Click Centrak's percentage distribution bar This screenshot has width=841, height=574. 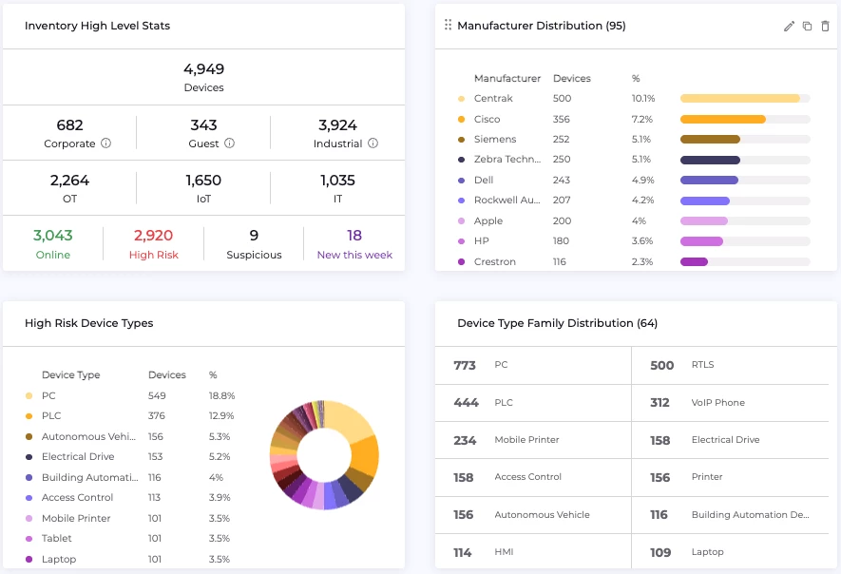pyautogui.click(x=745, y=98)
